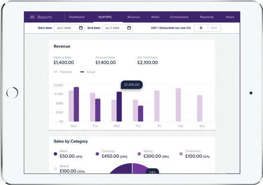This screenshot has width=263, height=185.
Task: Click the Forecast Sales £1,400.00 value
Action: [106, 62]
